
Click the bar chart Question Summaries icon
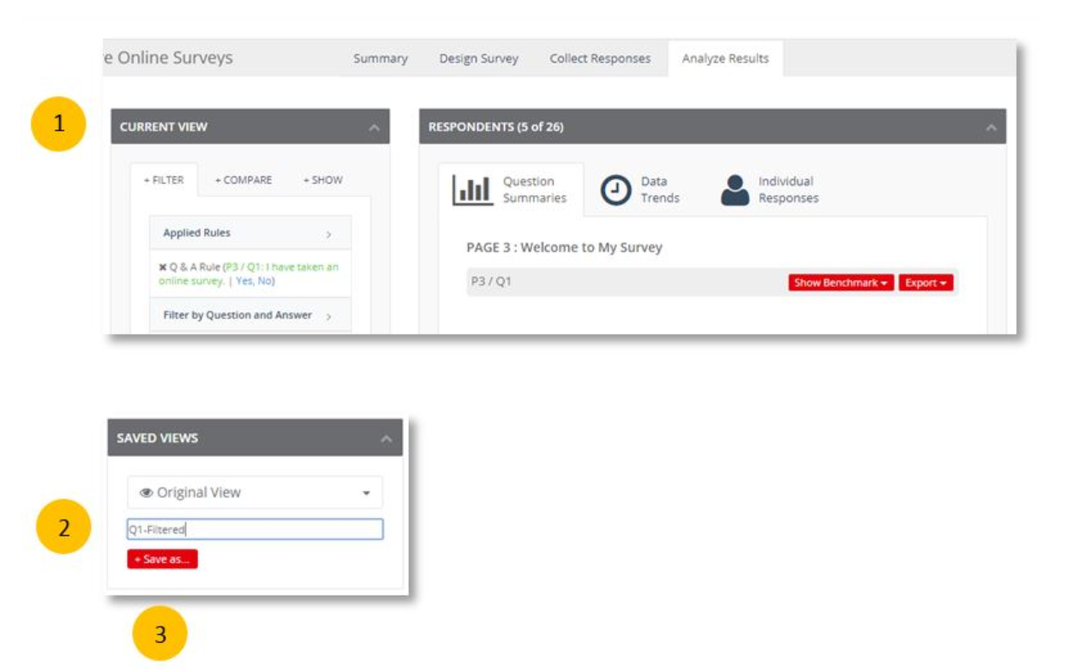tap(472, 190)
